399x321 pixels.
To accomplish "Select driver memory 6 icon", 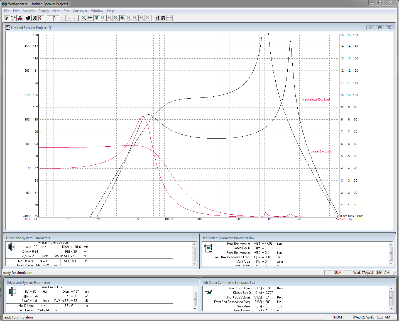I will [123, 18].
